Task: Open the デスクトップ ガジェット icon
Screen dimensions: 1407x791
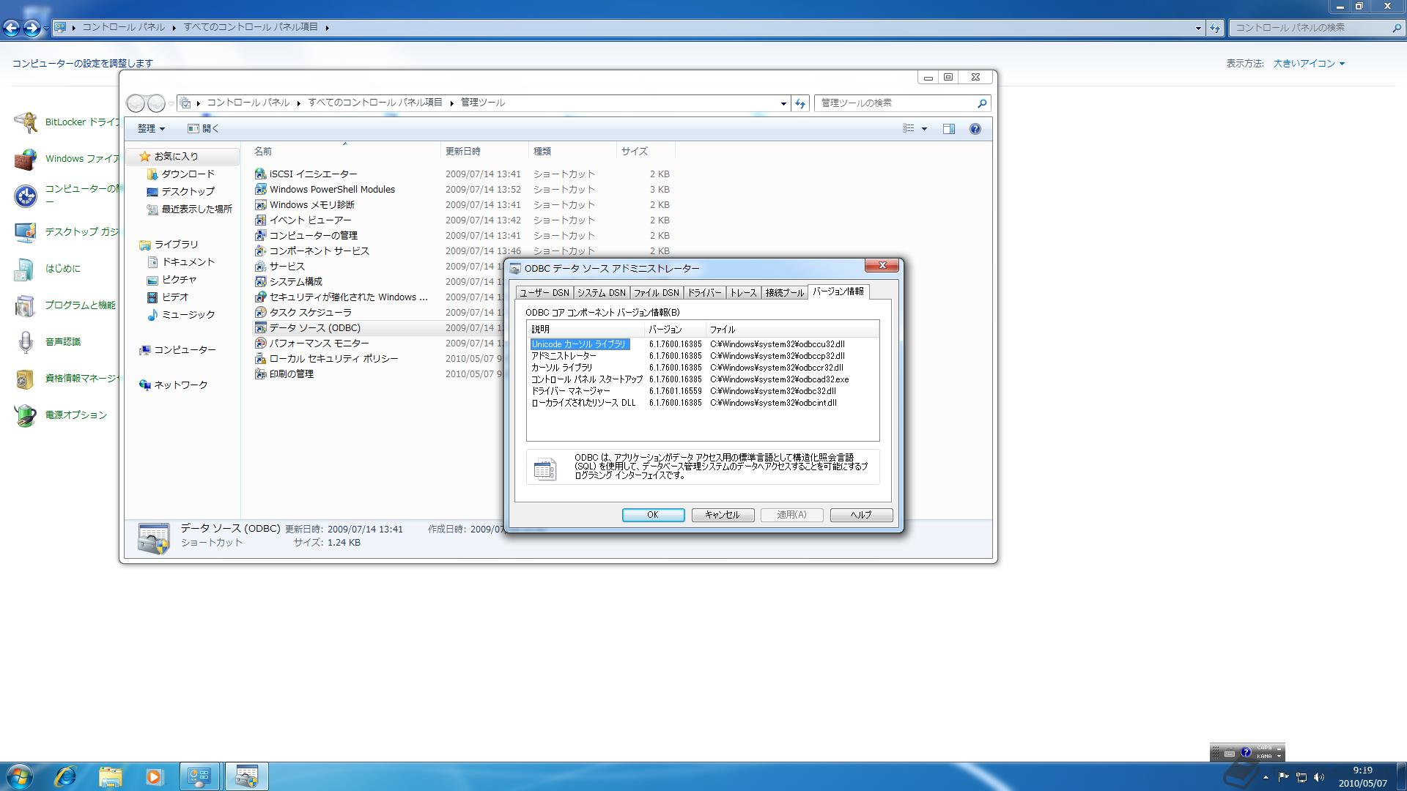Action: (x=26, y=232)
